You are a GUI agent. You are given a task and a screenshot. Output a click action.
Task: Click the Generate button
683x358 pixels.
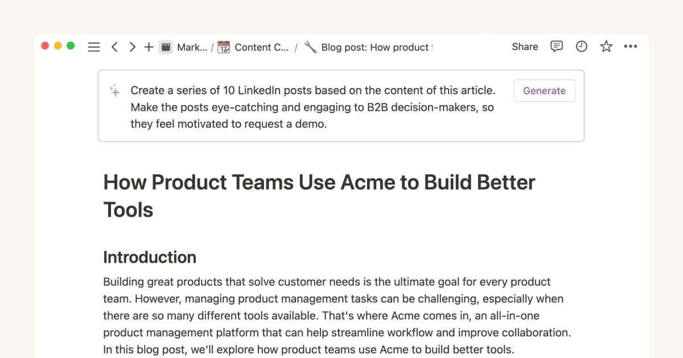tap(544, 90)
